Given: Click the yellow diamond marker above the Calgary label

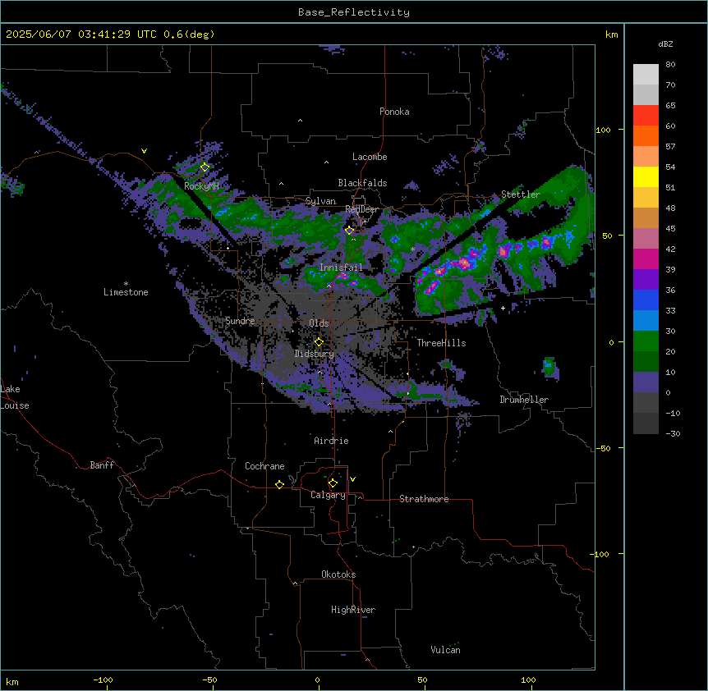Looking at the screenshot, I should (333, 483).
